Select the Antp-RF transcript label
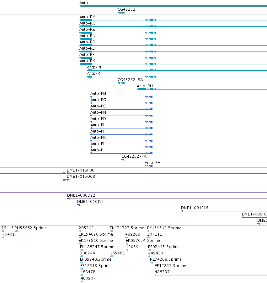This screenshot has width=267, height=283. (x=87, y=55)
